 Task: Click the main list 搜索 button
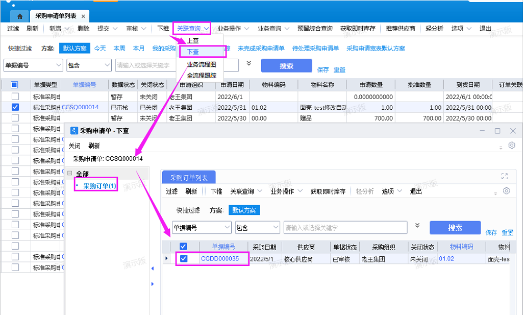click(x=287, y=66)
